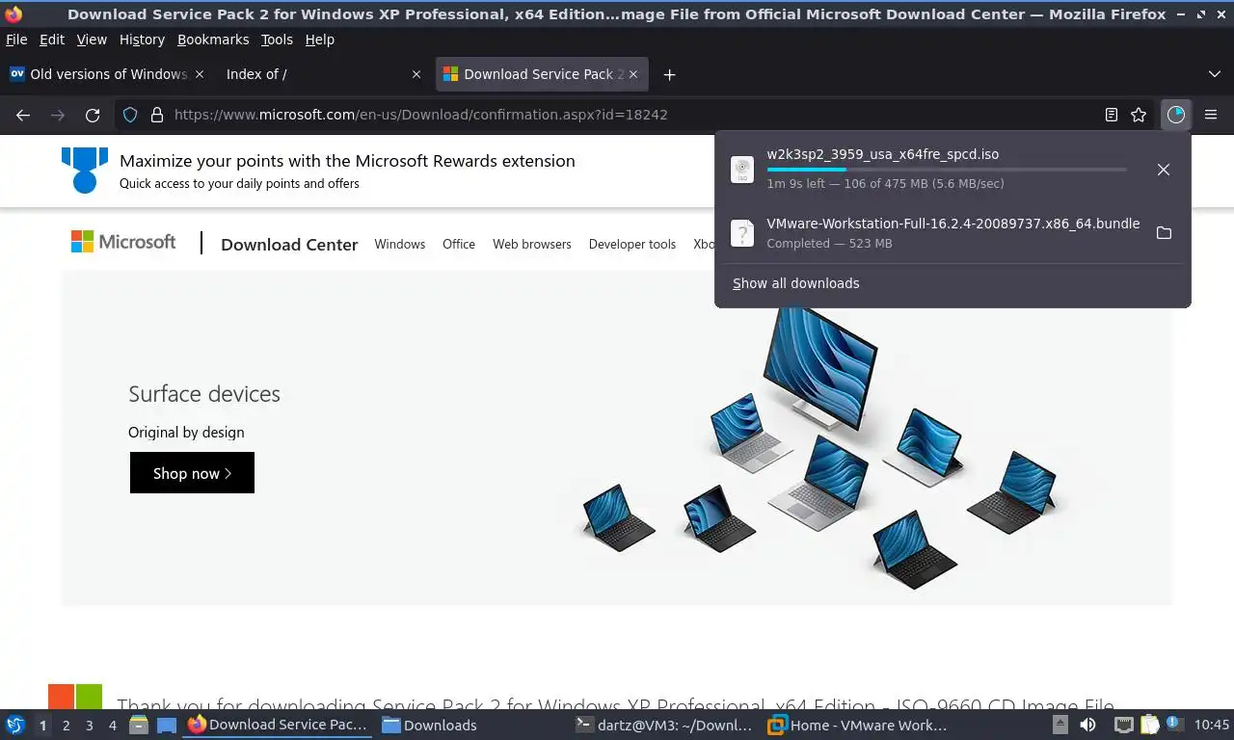The width and height of the screenshot is (1234, 740).
Task: Click the 'Shop now' button
Action: (192, 473)
